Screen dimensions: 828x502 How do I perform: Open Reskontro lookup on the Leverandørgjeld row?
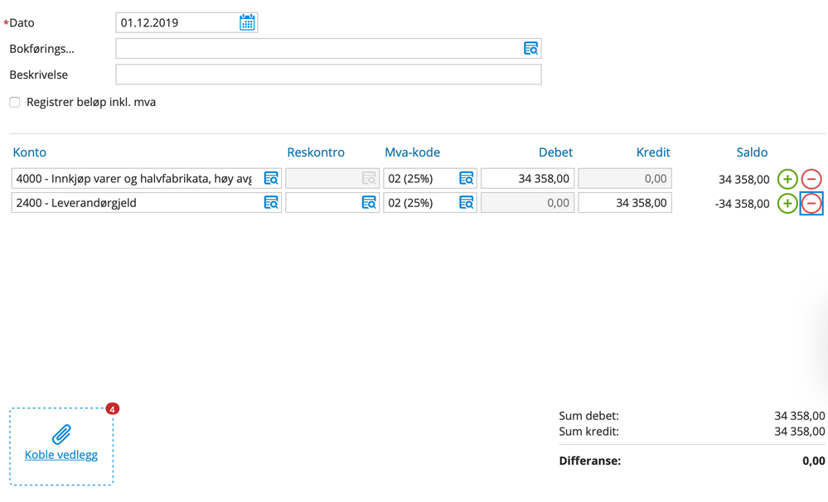(369, 202)
